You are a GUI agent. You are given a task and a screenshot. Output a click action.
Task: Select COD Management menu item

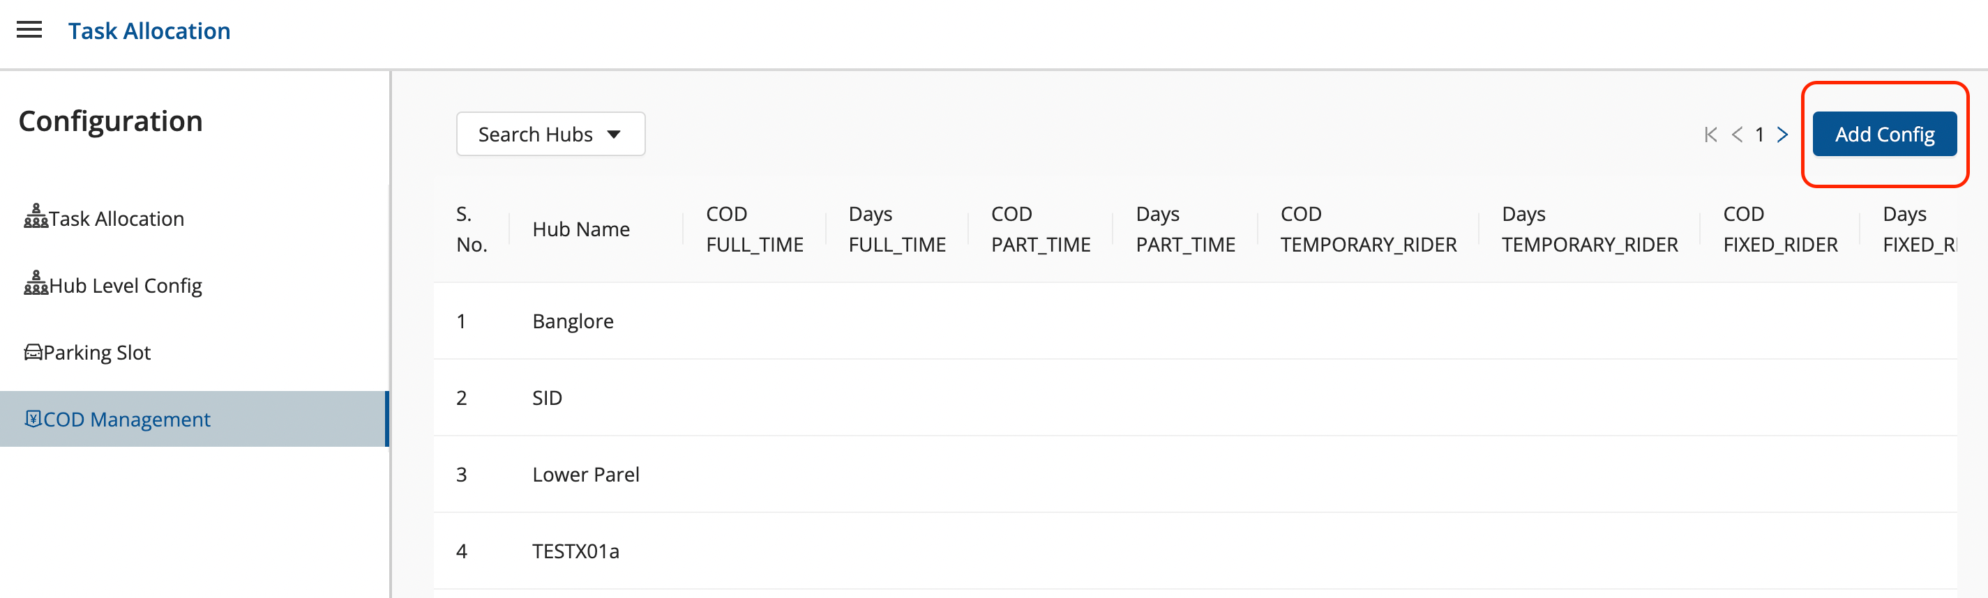tap(126, 419)
